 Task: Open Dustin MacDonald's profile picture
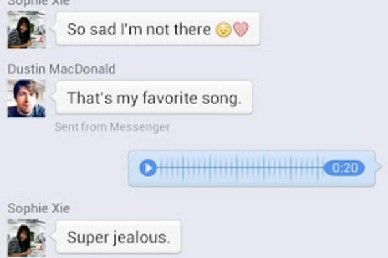click(27, 98)
